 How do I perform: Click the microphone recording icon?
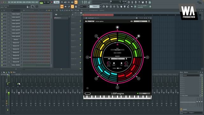click(136, 2)
